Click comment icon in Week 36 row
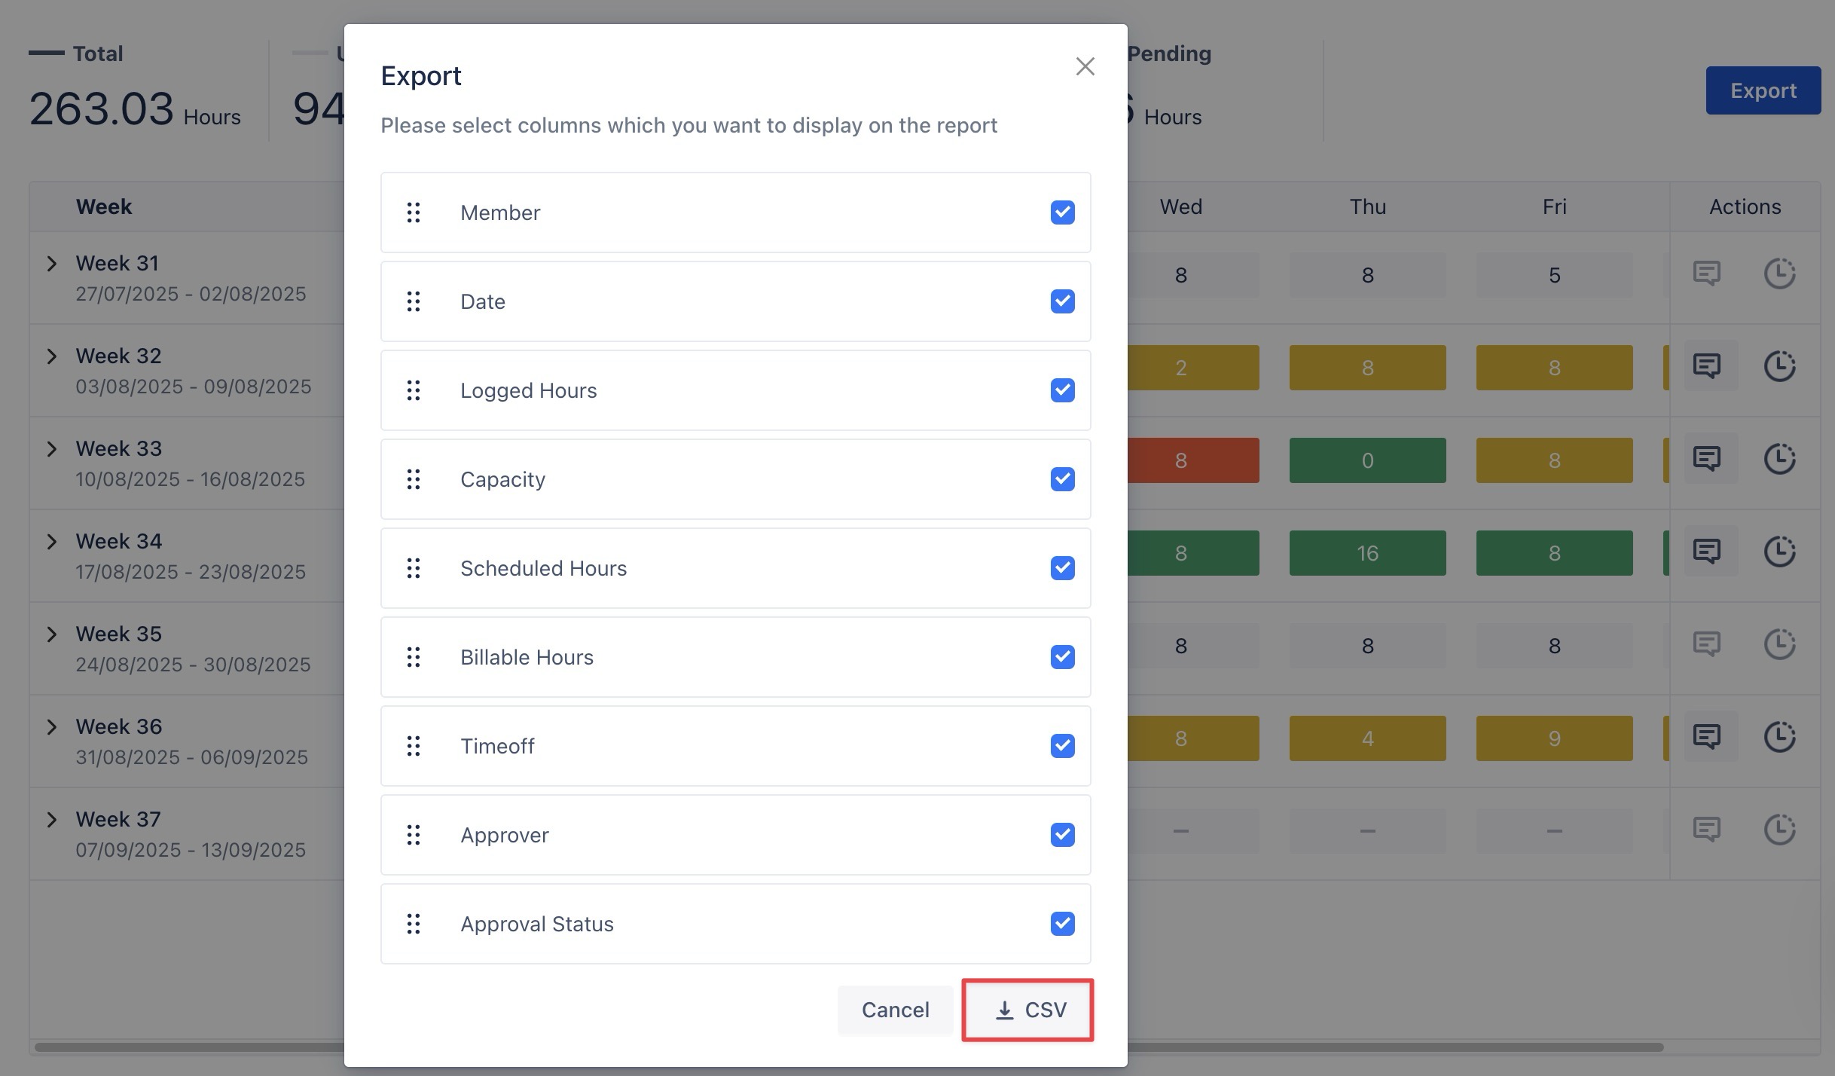Screen dimensions: 1835x1076 [x=1706, y=738]
